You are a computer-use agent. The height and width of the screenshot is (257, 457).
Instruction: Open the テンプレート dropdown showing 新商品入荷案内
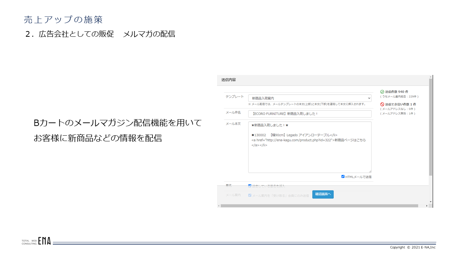[x=310, y=98]
